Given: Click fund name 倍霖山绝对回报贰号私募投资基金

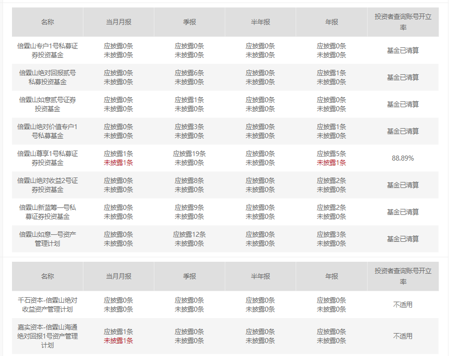Looking at the screenshot, I should tap(47, 77).
